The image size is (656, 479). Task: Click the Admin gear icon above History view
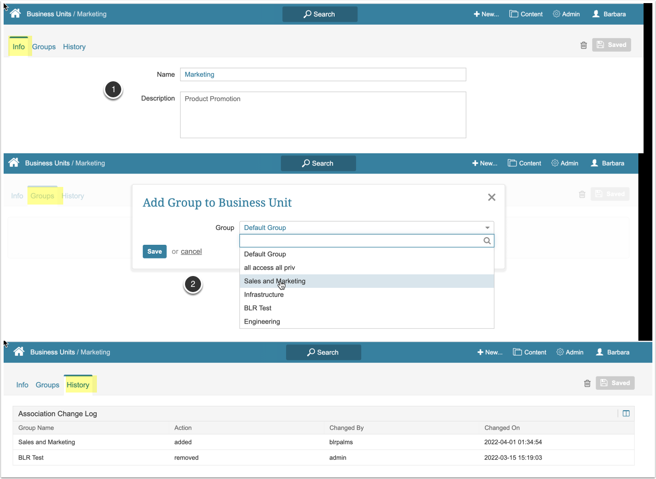point(560,352)
